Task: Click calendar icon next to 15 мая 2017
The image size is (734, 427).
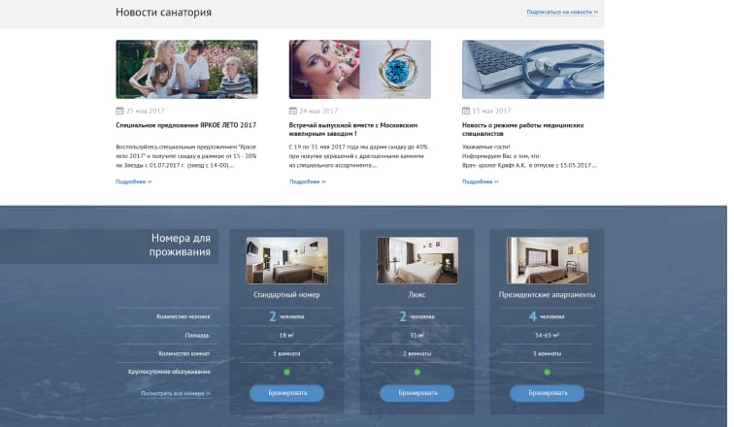Action: click(x=466, y=112)
